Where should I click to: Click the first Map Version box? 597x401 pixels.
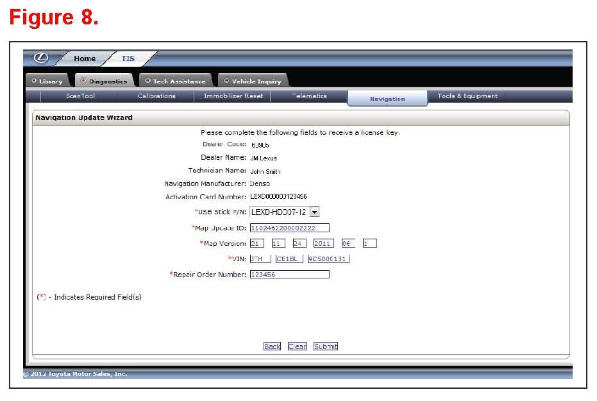pyautogui.click(x=256, y=243)
